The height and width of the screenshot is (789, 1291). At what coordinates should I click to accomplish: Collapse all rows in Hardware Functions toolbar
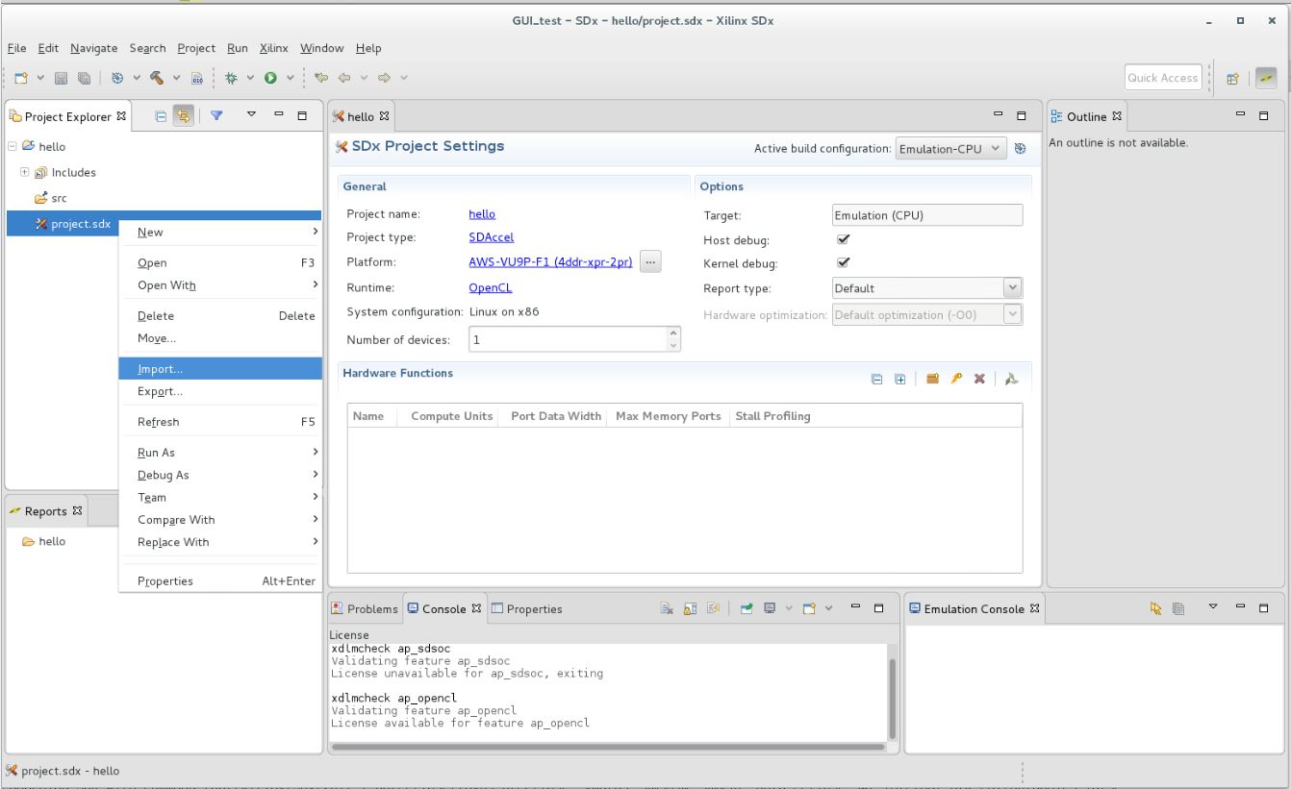click(x=876, y=380)
